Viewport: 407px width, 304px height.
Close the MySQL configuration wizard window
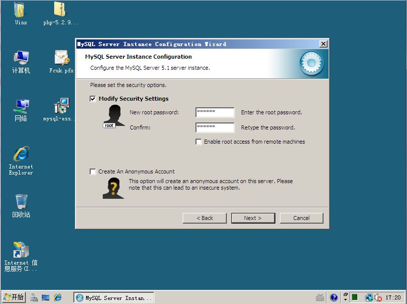(x=323, y=44)
